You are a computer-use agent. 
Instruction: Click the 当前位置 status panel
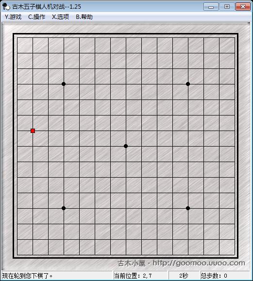coord(140,276)
